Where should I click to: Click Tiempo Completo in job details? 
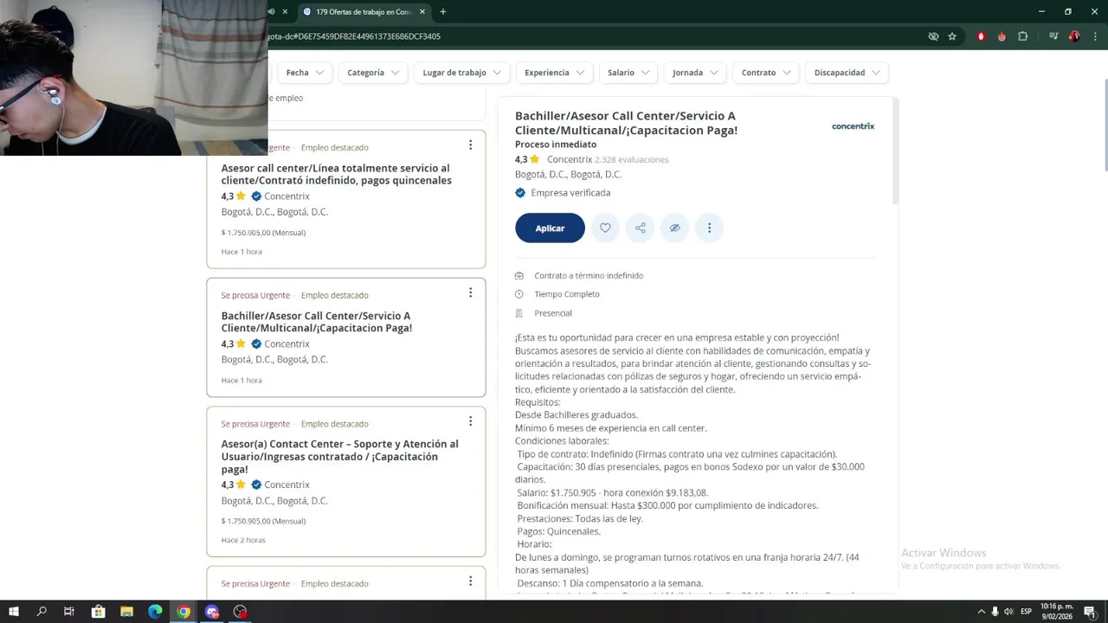tap(567, 294)
